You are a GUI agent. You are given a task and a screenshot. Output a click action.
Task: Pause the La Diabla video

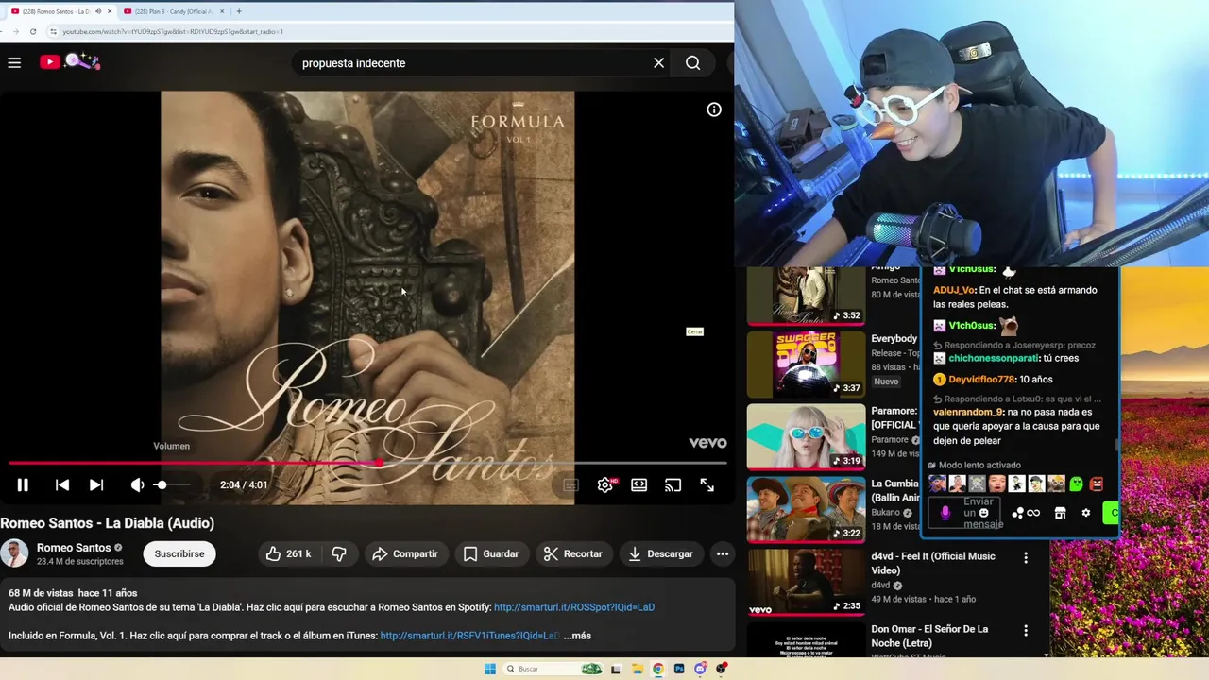(x=23, y=484)
